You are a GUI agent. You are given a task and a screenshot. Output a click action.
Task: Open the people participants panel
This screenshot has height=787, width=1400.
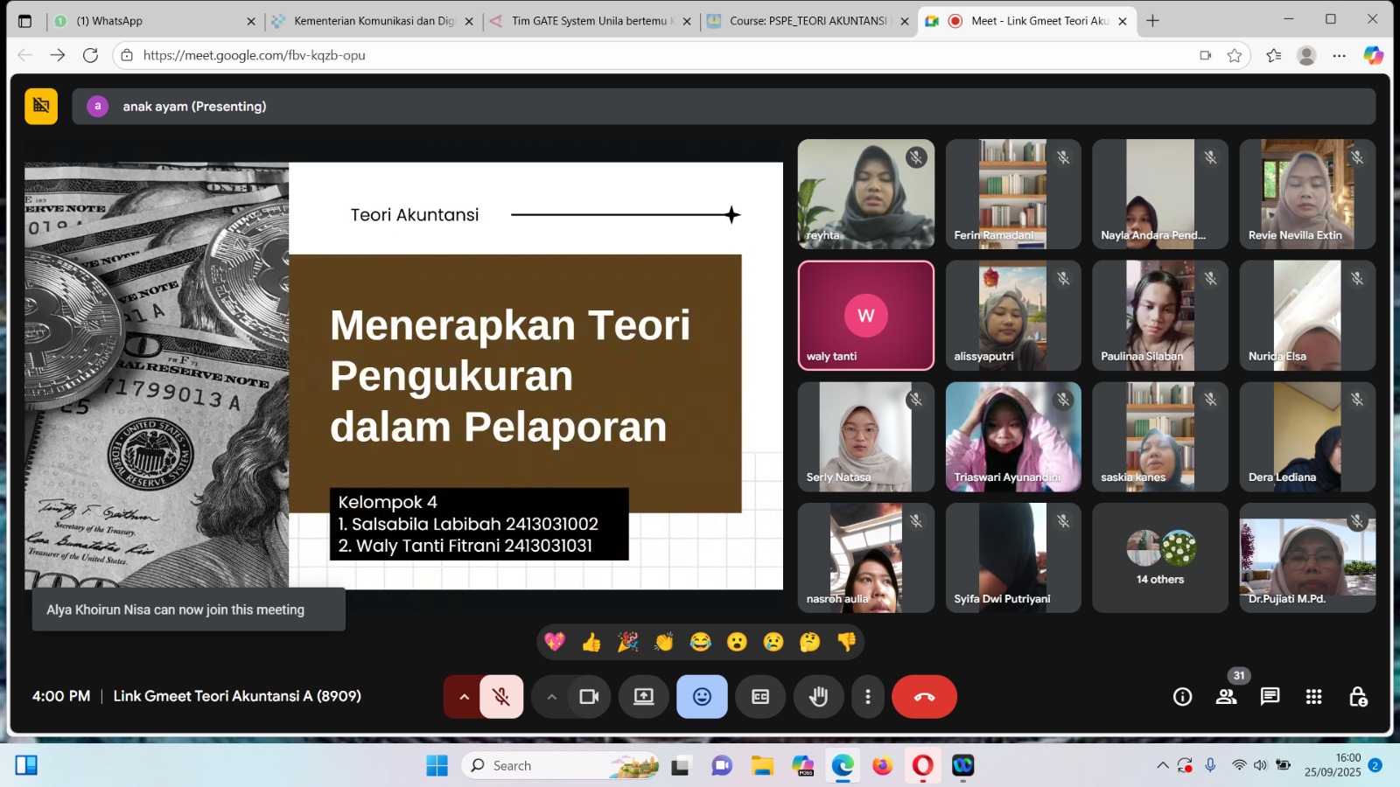coord(1226,697)
